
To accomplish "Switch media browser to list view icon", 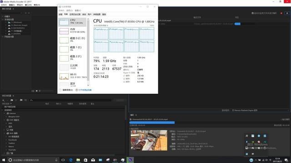I will (x=33, y=91).
